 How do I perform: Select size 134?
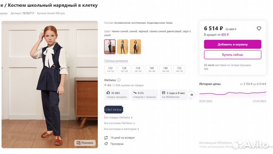(138, 69)
